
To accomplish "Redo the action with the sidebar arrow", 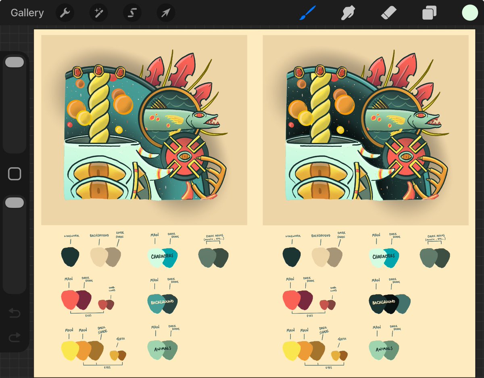I will 15,337.
